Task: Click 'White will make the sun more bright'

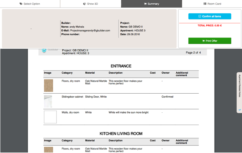Action: [x=129, y=112]
